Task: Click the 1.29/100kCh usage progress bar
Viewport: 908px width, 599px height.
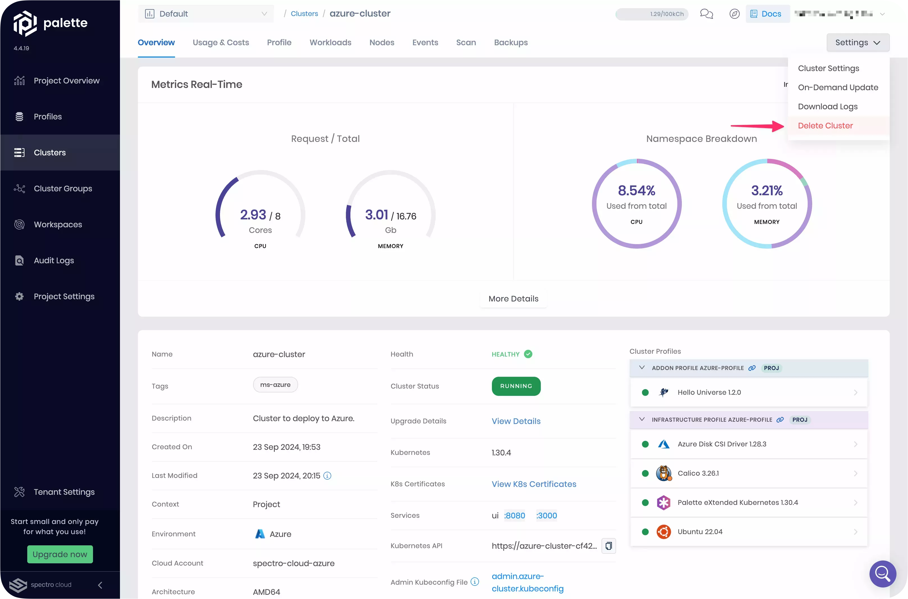Action: pyautogui.click(x=652, y=14)
